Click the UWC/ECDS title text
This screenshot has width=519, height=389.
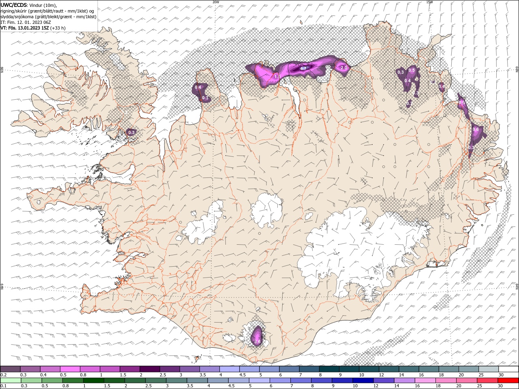(14, 5)
